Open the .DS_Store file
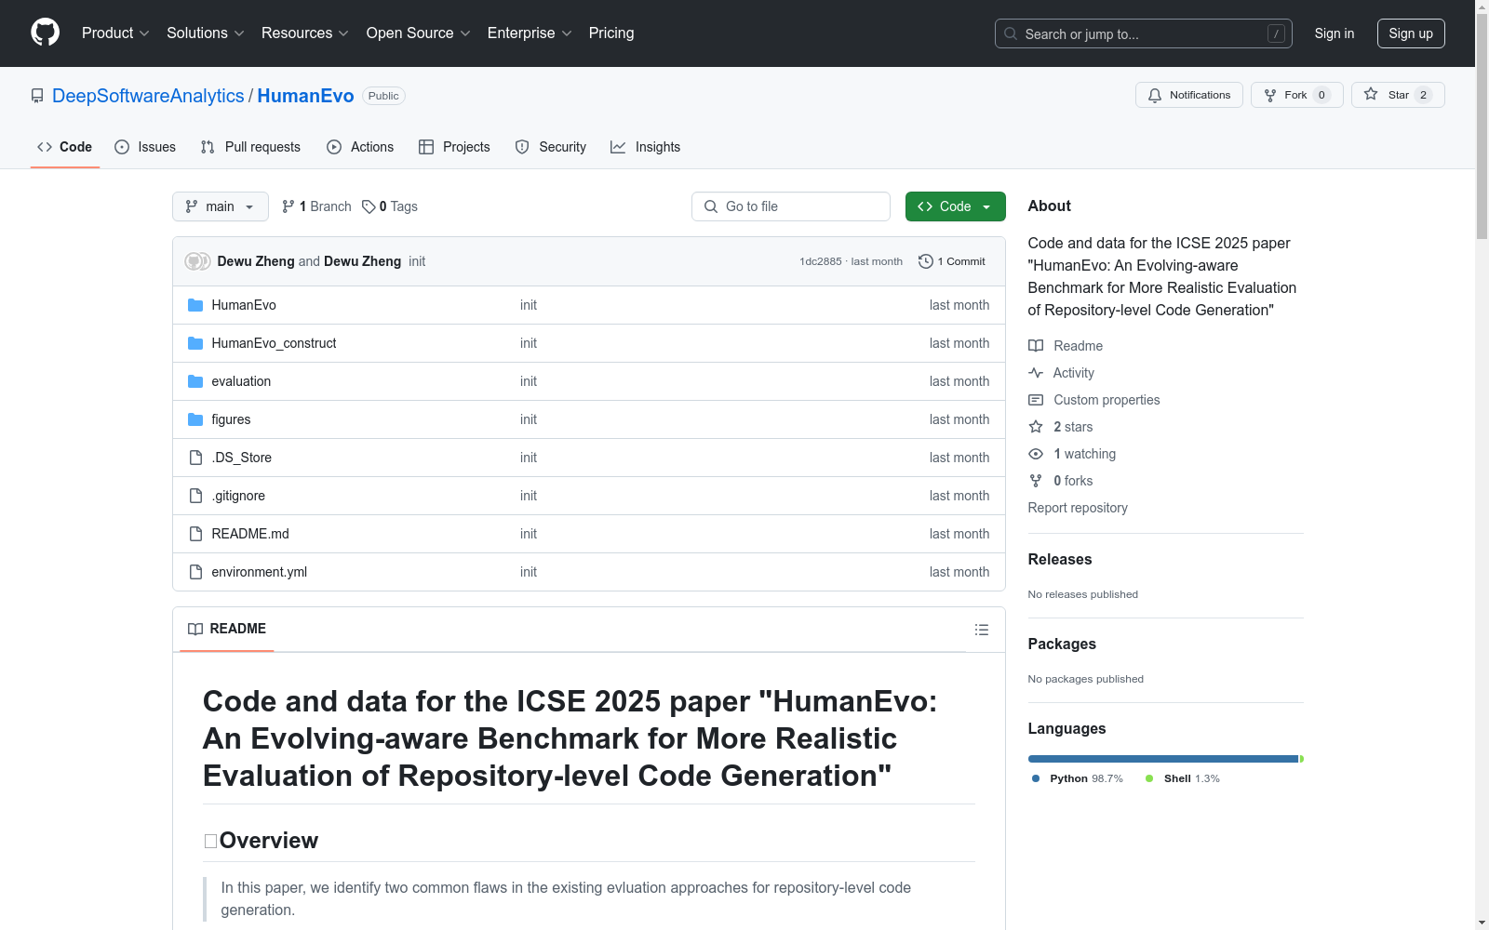The height and width of the screenshot is (930, 1489). [242, 458]
